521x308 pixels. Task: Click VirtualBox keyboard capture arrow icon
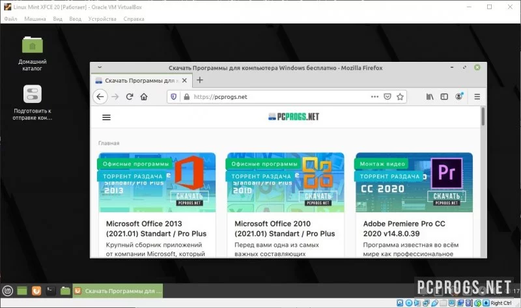pyautogui.click(x=486, y=303)
